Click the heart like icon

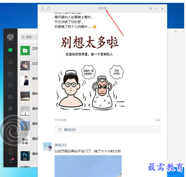pyautogui.click(x=60, y=130)
